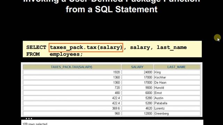Click the last name Greenberg
This screenshot has width=223, height=125.
pyautogui.click(x=162, y=114)
